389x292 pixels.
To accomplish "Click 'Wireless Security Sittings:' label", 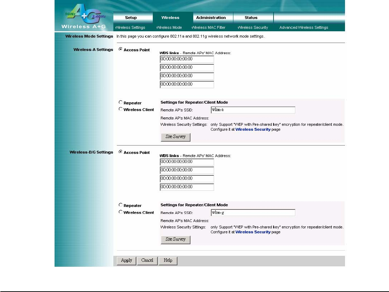I will pyautogui.click(x=183, y=227).
